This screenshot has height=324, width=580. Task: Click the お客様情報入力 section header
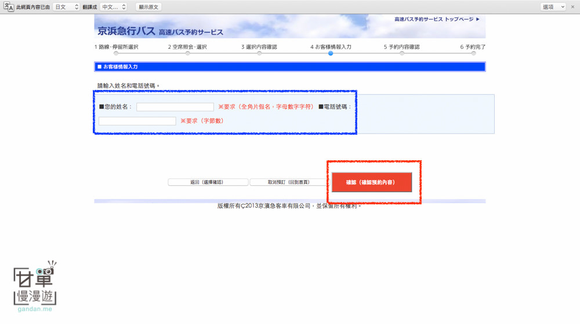(289, 67)
